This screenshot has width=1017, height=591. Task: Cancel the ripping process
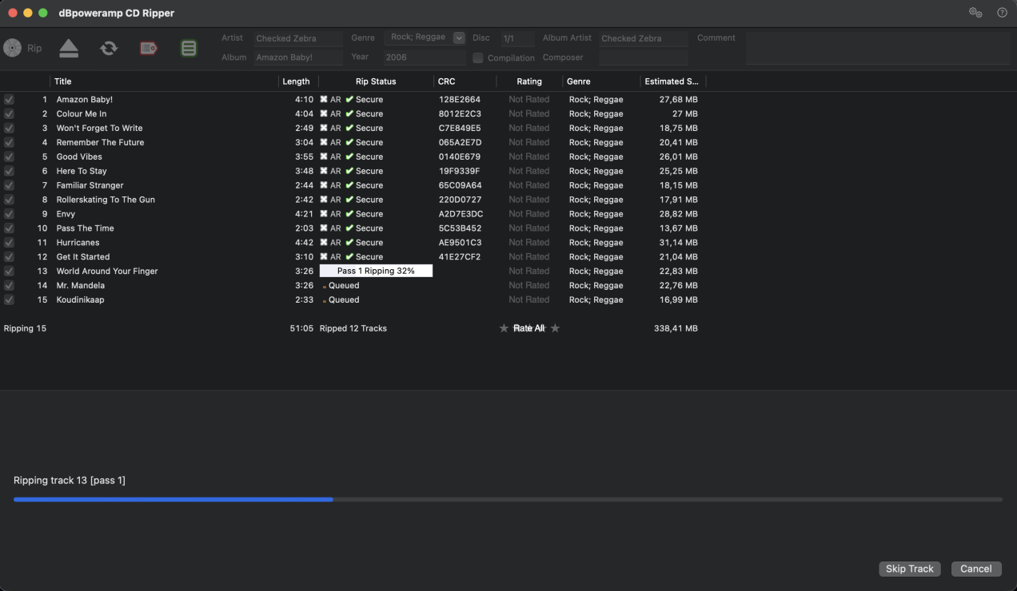point(975,569)
